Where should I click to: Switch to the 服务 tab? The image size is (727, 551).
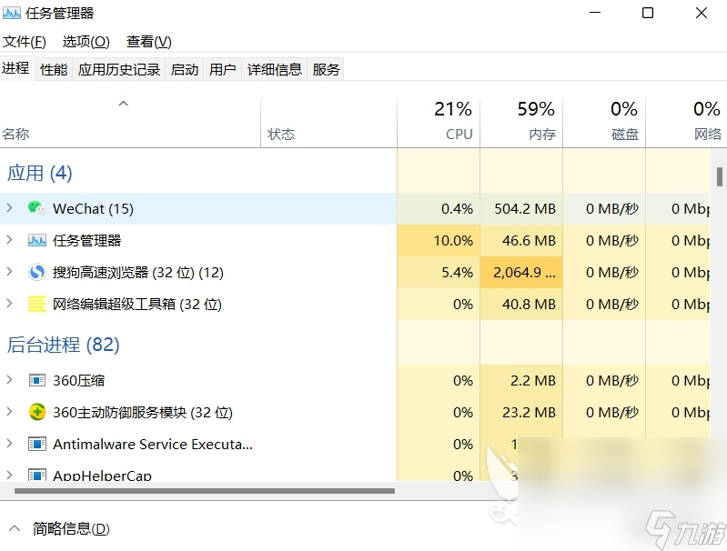coord(326,69)
